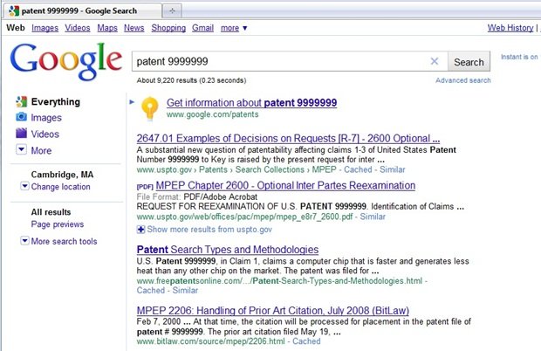Expand the More search tools arrow
Viewport: 541px width, 351px height.
point(24,241)
